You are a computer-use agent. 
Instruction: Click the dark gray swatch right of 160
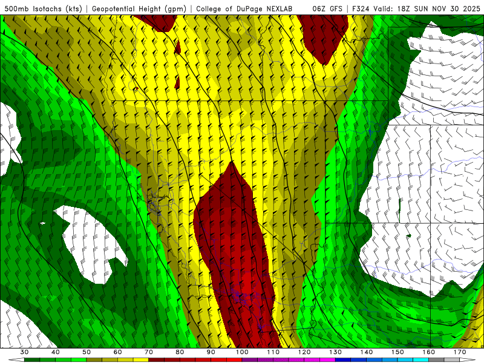coord(436,360)
